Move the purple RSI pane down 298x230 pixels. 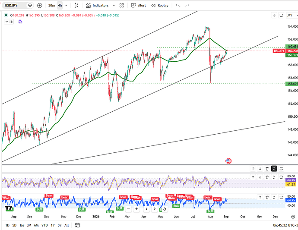pyautogui.click(x=260, y=177)
